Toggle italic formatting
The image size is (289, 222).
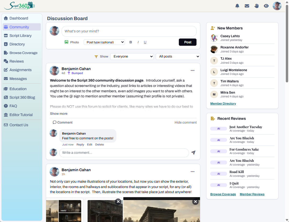[x=138, y=42]
